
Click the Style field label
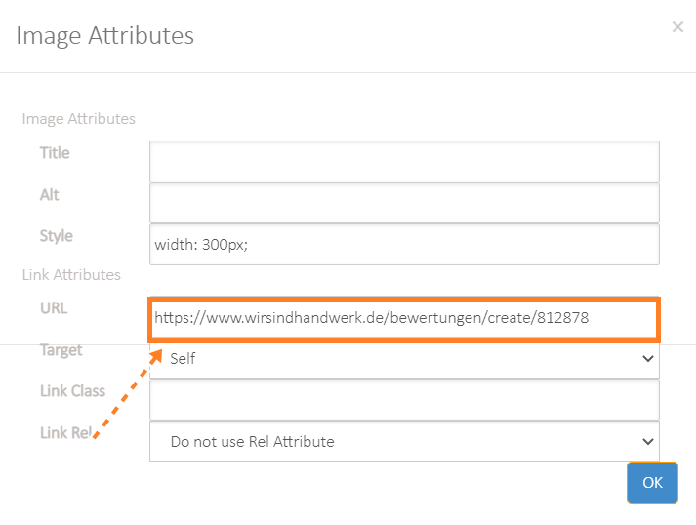(57, 236)
